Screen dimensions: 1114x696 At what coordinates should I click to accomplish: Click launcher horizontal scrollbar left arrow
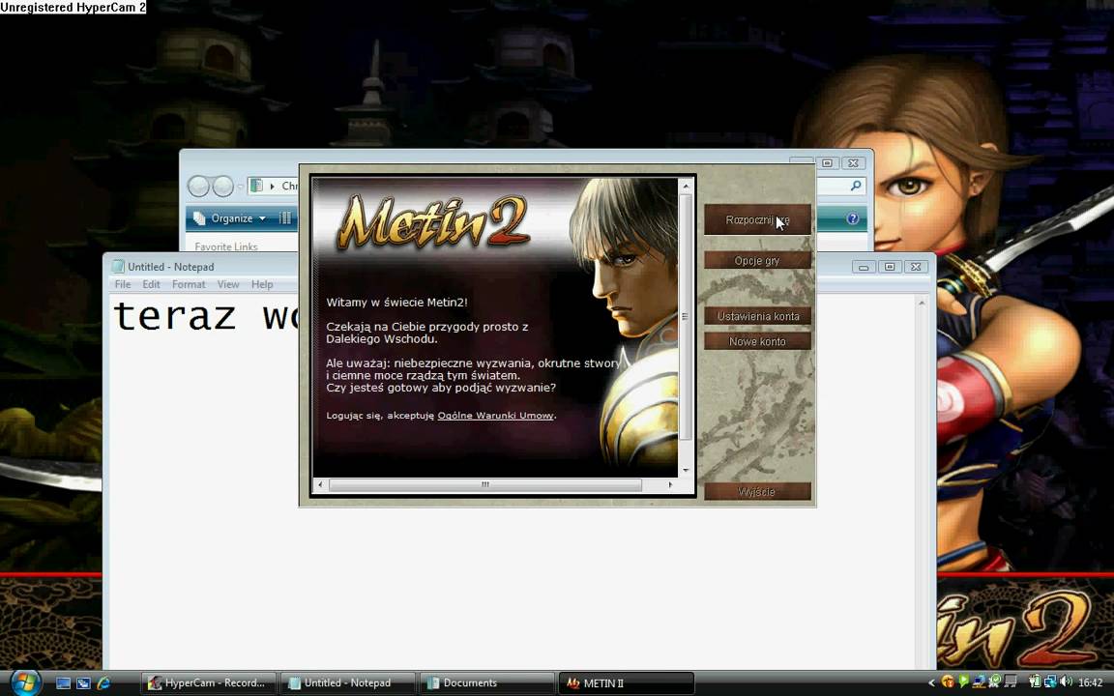[x=320, y=484]
